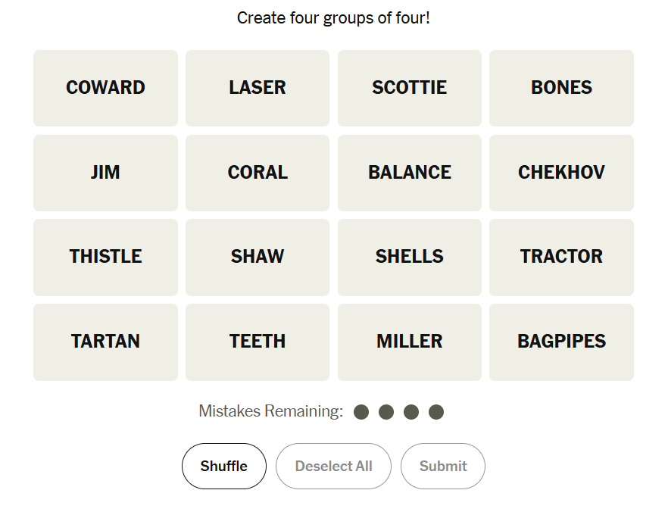This screenshot has height=512, width=668.
Task: Click the first mistakes remaining dot
Action: 361,412
